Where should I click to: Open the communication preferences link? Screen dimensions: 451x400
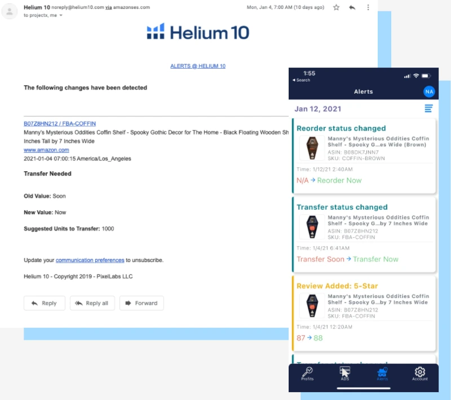coord(90,260)
